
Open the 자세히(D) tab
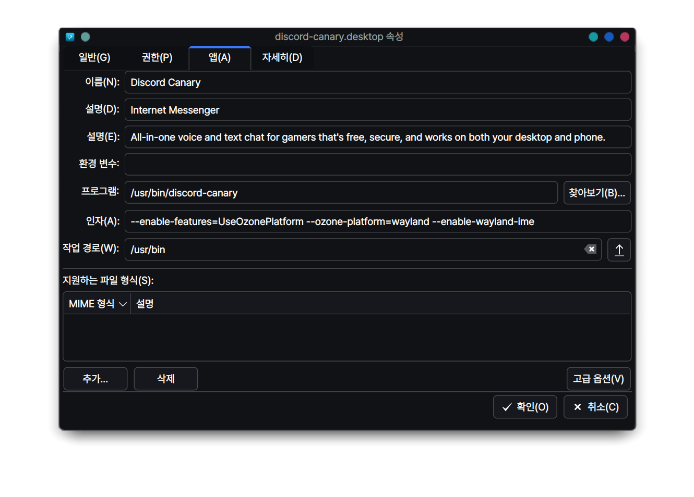tap(282, 58)
